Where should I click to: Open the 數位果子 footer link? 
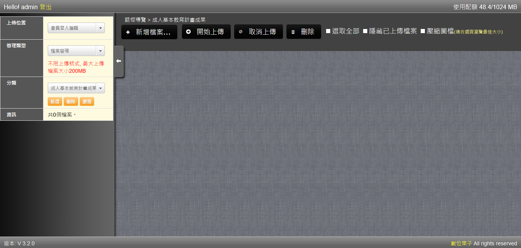[x=462, y=243]
